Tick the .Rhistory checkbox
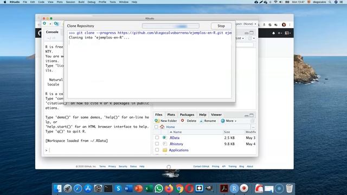347x195 pixels. click(x=157, y=144)
